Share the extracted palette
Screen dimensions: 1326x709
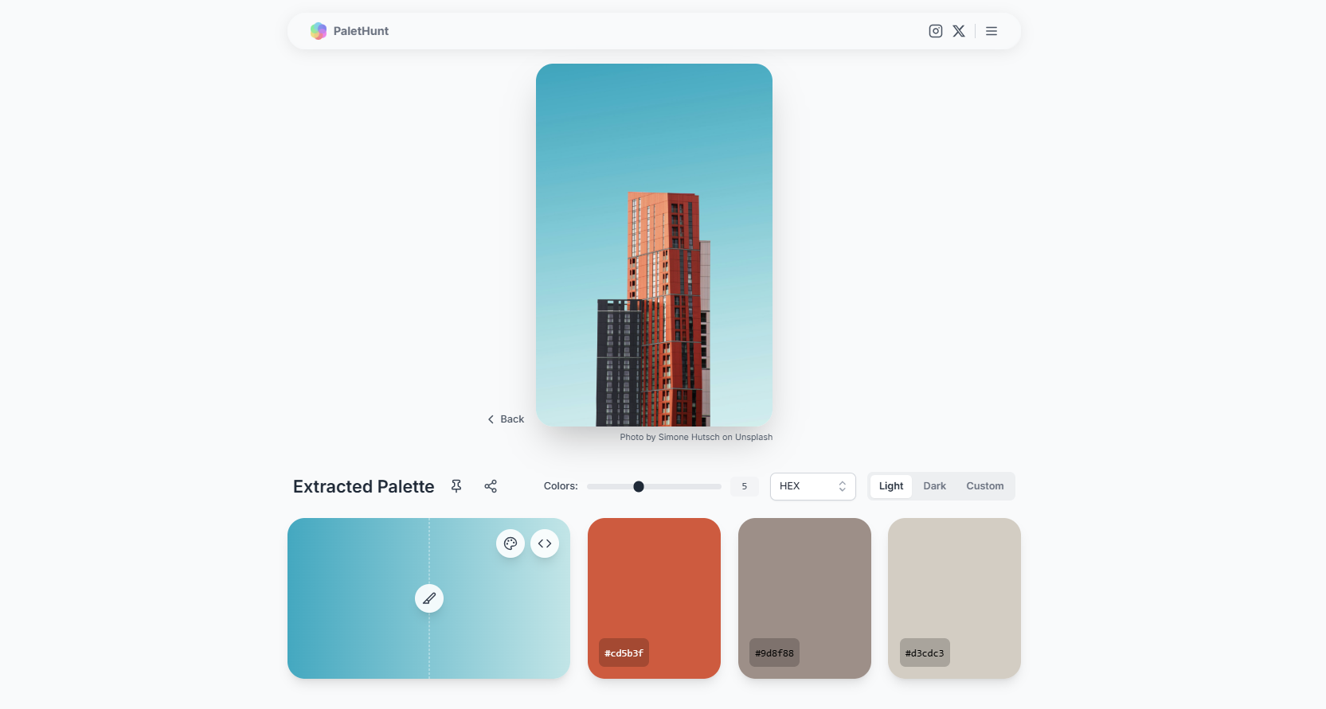click(x=491, y=486)
